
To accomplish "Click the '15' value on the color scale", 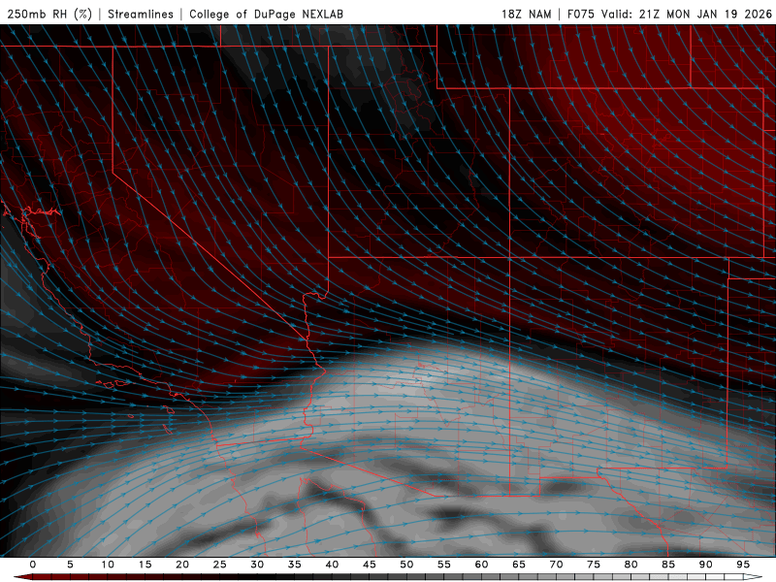I will coord(145,565).
